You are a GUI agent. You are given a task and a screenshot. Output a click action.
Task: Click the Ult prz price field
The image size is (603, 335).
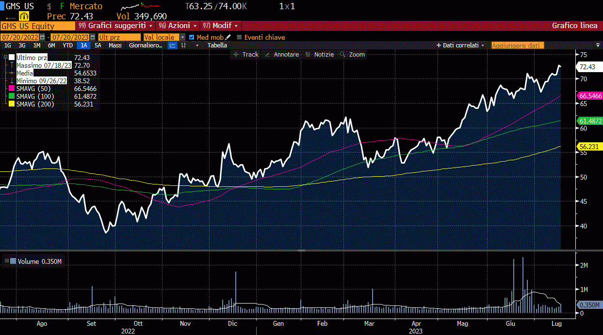(x=119, y=37)
